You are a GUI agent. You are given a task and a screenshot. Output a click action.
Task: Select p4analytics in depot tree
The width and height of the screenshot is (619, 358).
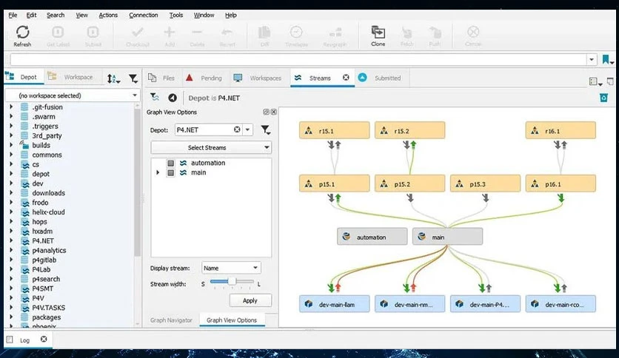pos(49,250)
